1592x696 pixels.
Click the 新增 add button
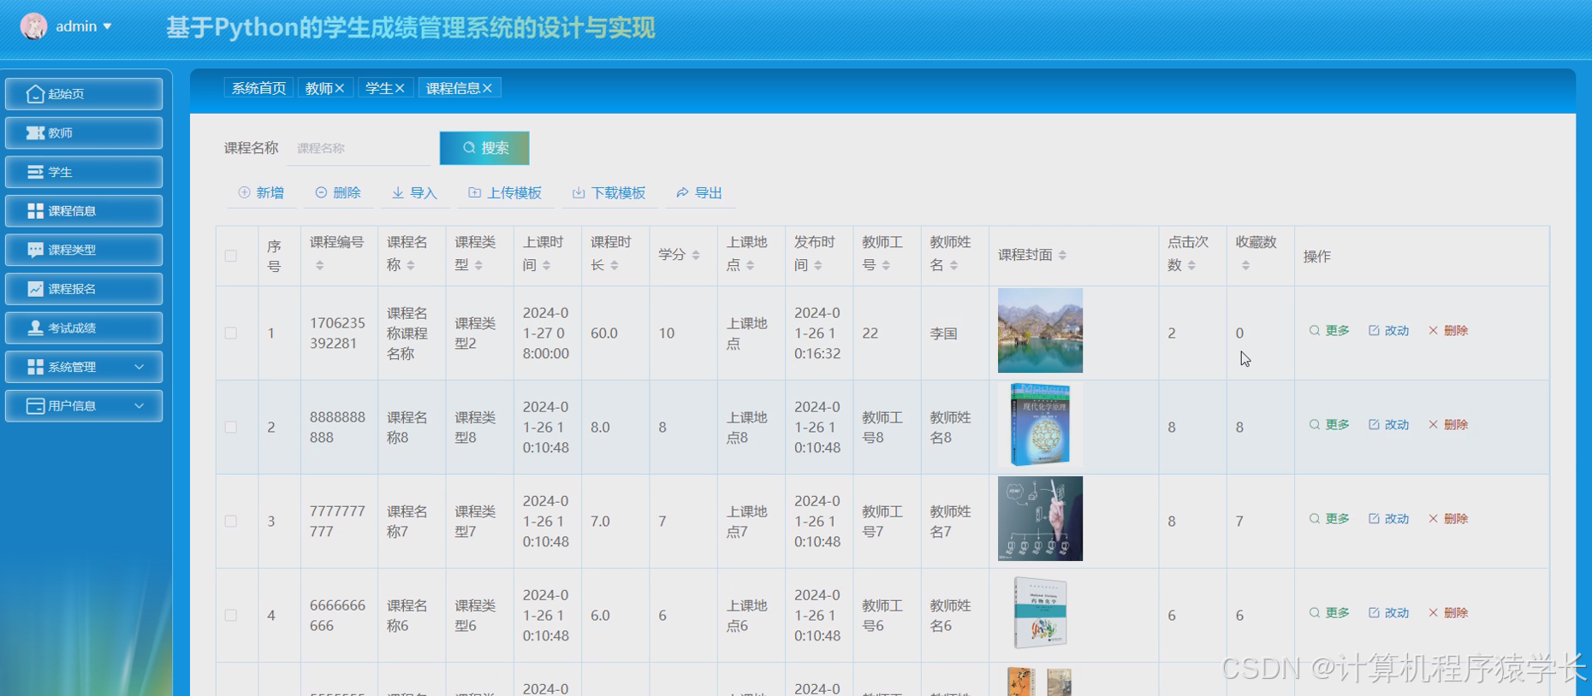pyautogui.click(x=261, y=193)
